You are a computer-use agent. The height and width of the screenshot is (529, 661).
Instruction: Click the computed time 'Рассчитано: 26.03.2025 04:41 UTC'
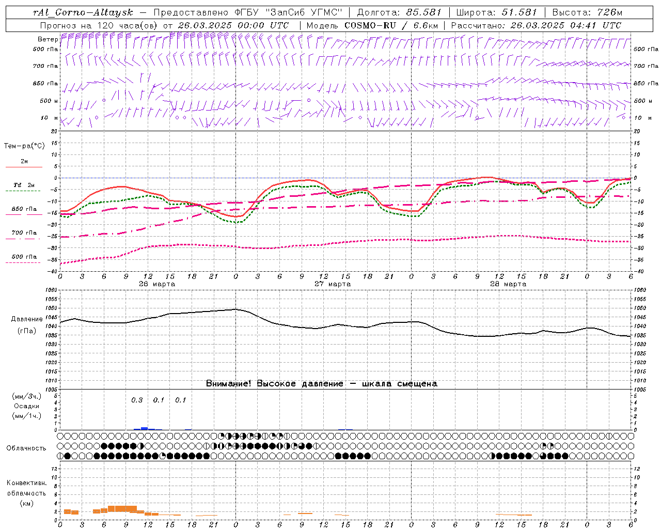tap(536, 25)
